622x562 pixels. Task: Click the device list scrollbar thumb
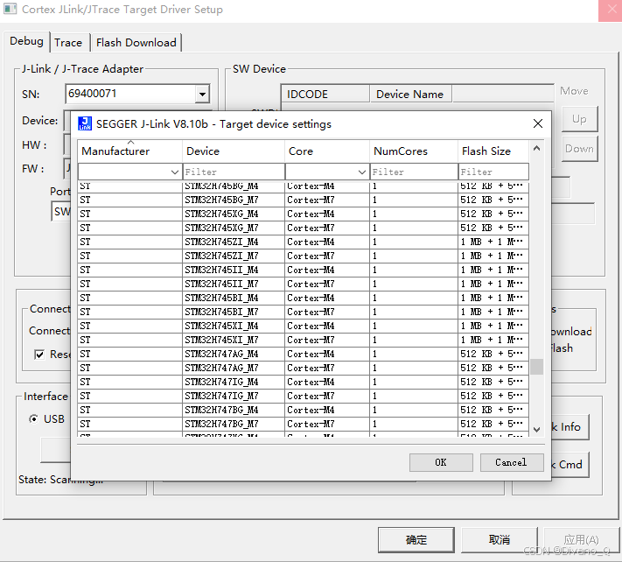(x=537, y=366)
